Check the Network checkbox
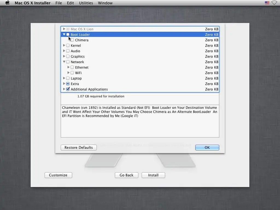 [x=68, y=62]
